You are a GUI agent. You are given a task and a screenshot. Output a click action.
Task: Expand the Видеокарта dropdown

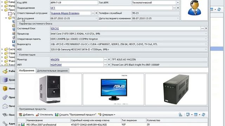point(206,44)
